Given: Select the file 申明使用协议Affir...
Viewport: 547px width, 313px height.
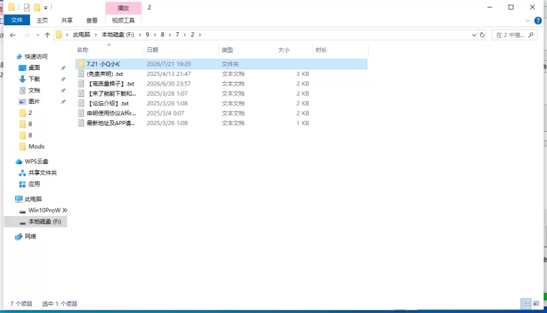Looking at the screenshot, I should click(221, 113).
